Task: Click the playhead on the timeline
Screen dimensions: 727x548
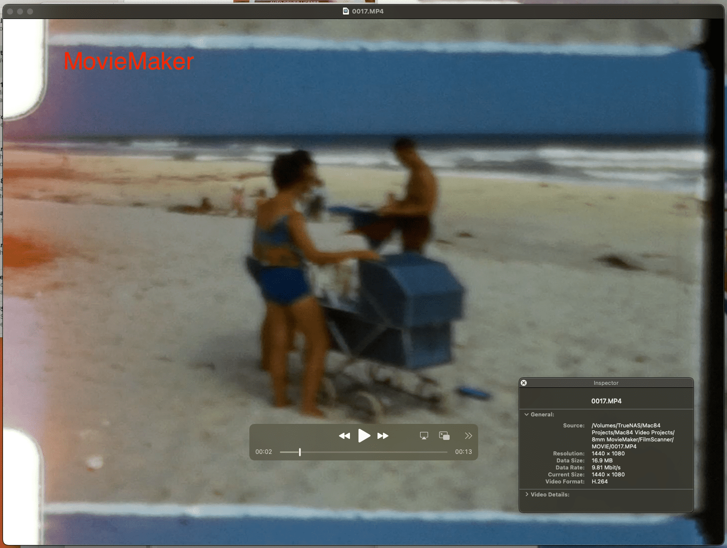Action: pyautogui.click(x=300, y=452)
